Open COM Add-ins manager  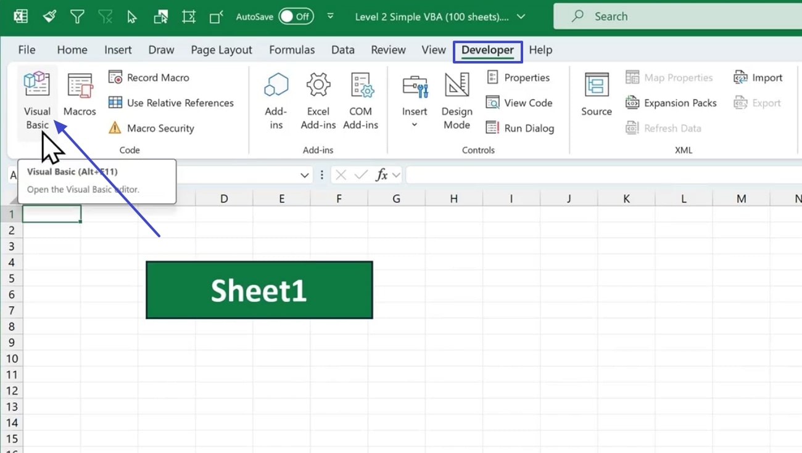[360, 102]
